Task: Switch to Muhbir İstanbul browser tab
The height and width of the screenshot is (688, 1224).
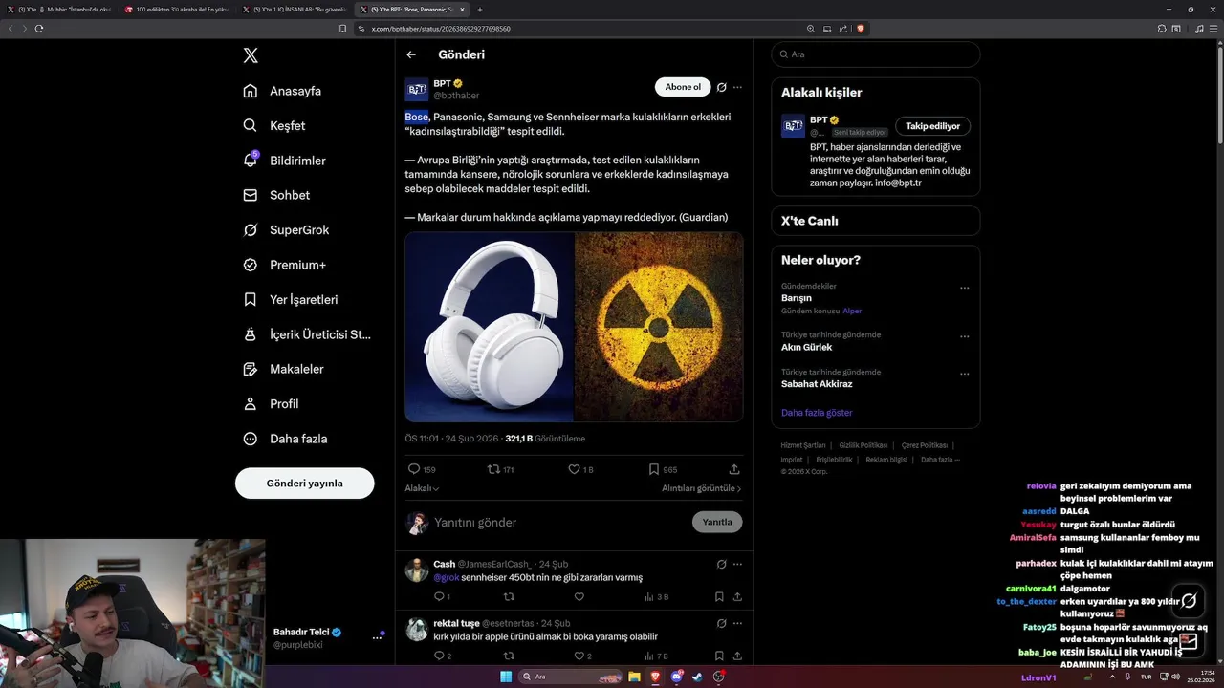Action: [60, 10]
